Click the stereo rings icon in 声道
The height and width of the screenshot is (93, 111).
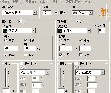point(75,13)
